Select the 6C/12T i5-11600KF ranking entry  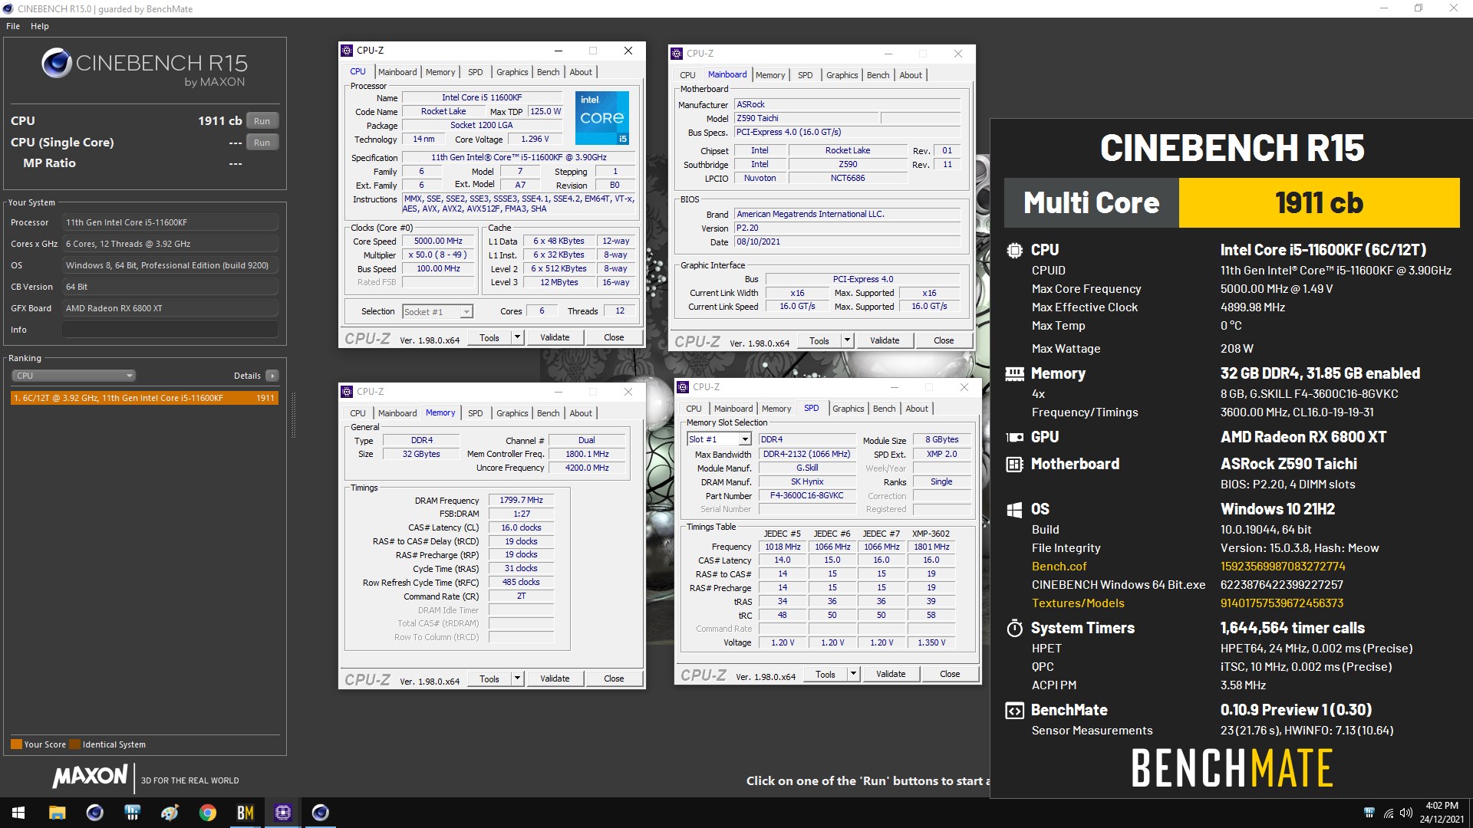point(144,398)
